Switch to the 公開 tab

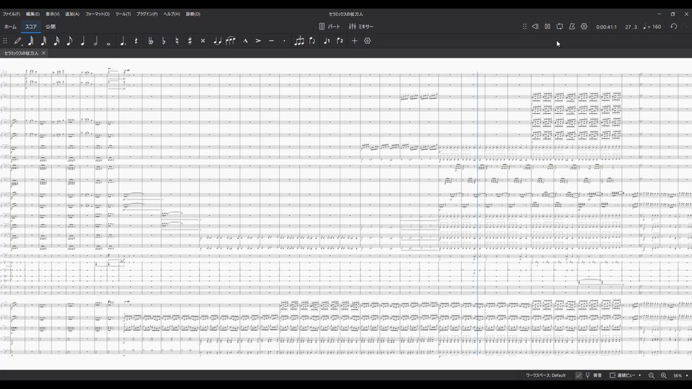[50, 27]
